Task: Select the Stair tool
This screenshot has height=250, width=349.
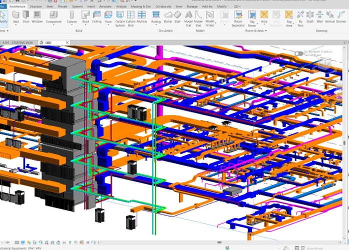Action: [177, 17]
